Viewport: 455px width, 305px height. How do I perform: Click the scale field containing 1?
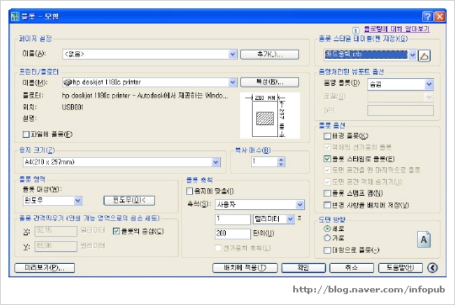[x=233, y=219]
